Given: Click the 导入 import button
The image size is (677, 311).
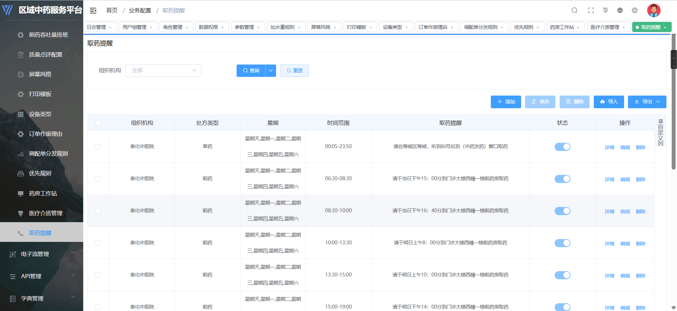Looking at the screenshot, I should coord(609,102).
